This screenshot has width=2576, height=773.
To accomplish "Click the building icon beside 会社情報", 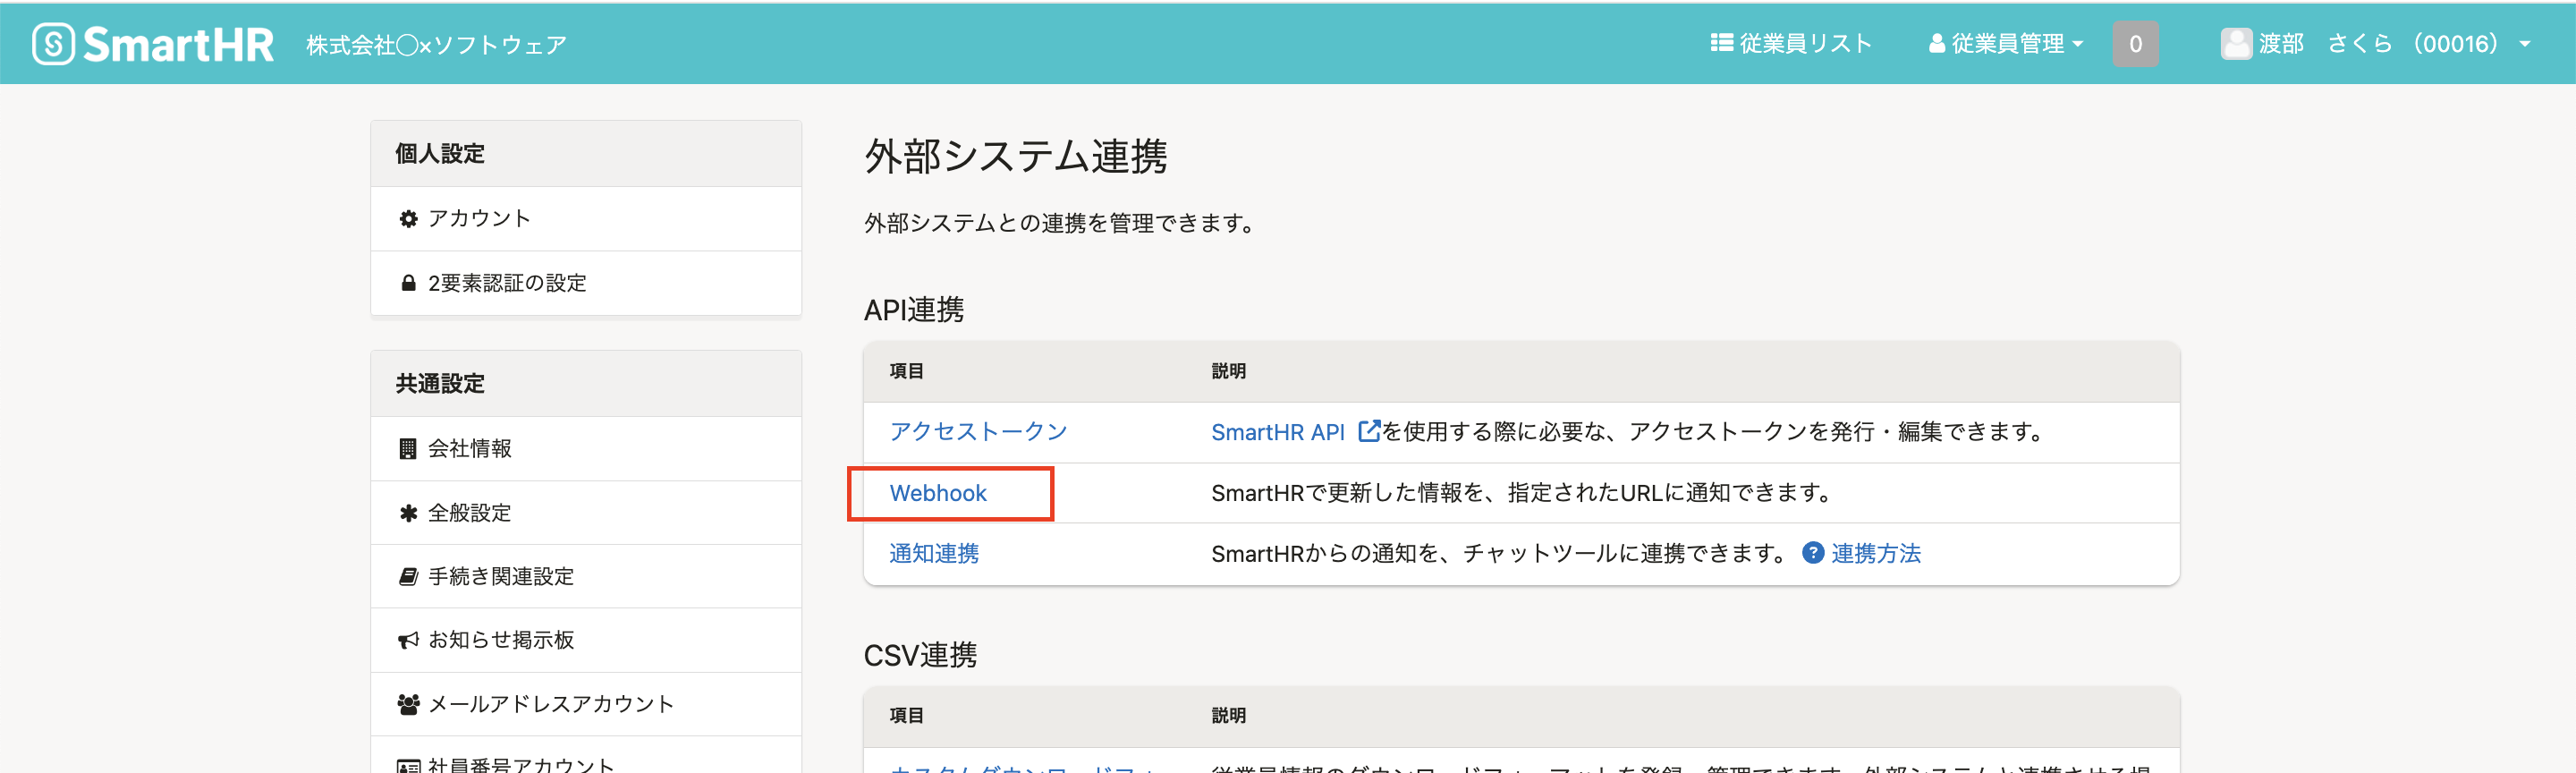I will [x=408, y=448].
